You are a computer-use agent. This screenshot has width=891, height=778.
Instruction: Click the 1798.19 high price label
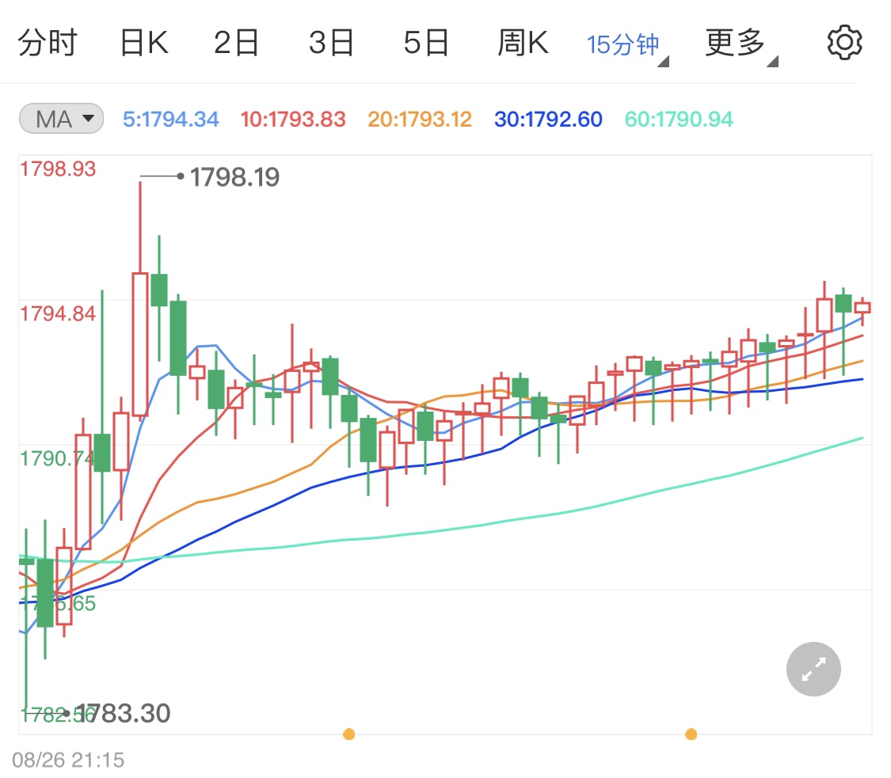point(234,177)
